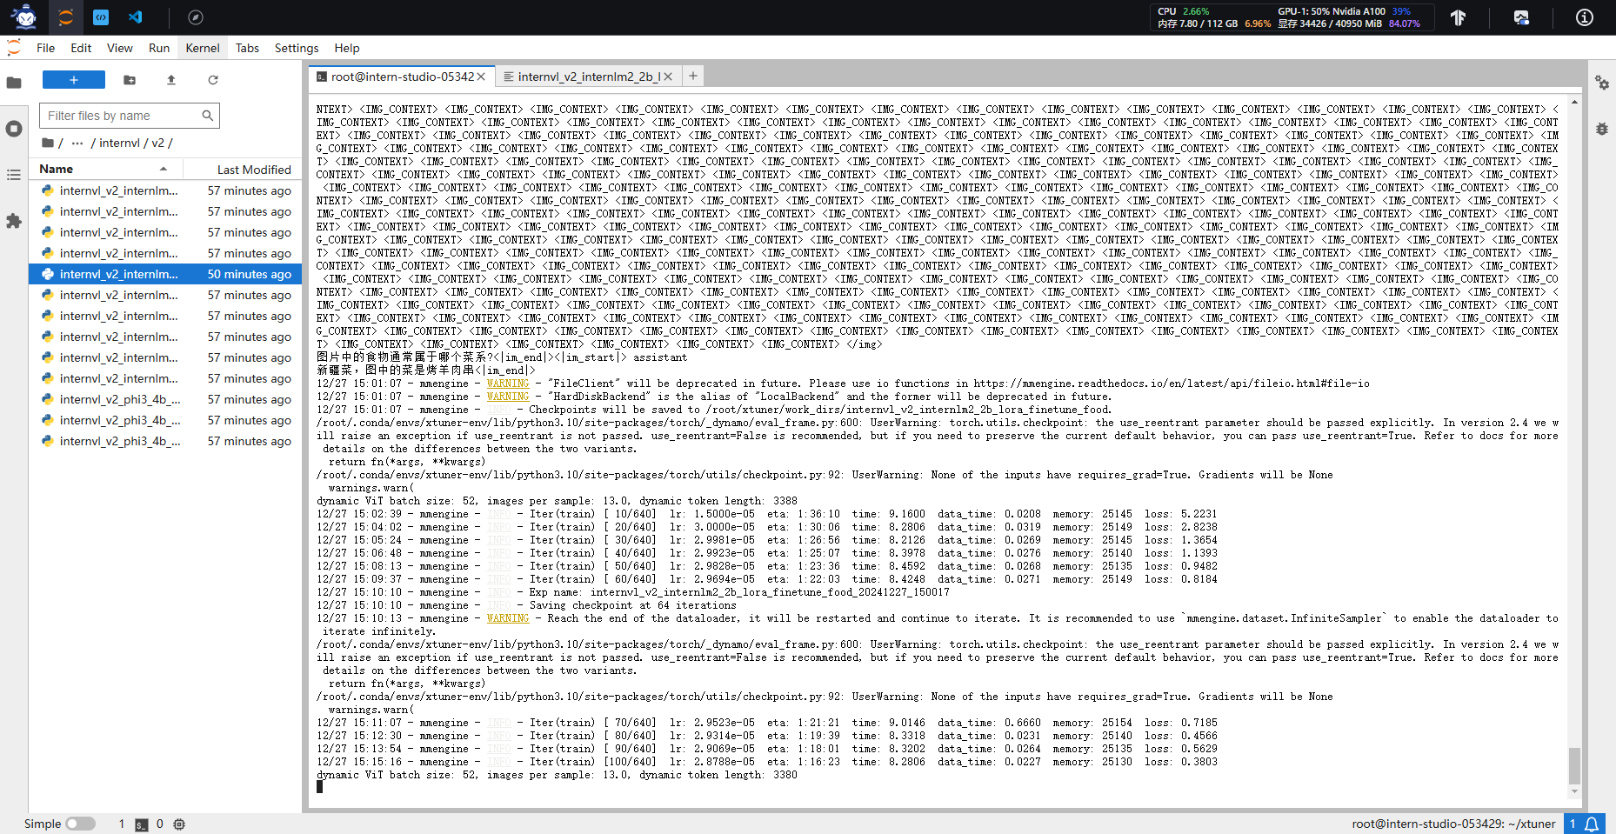This screenshot has height=834, width=1616.
Task: Click the root@intern-studio-053429 status bar text
Action: 1453,824
